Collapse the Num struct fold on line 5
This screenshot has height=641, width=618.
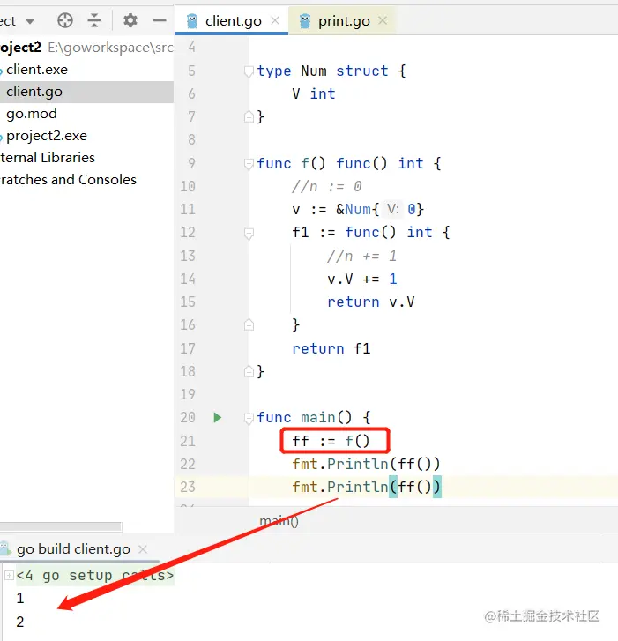(x=249, y=71)
